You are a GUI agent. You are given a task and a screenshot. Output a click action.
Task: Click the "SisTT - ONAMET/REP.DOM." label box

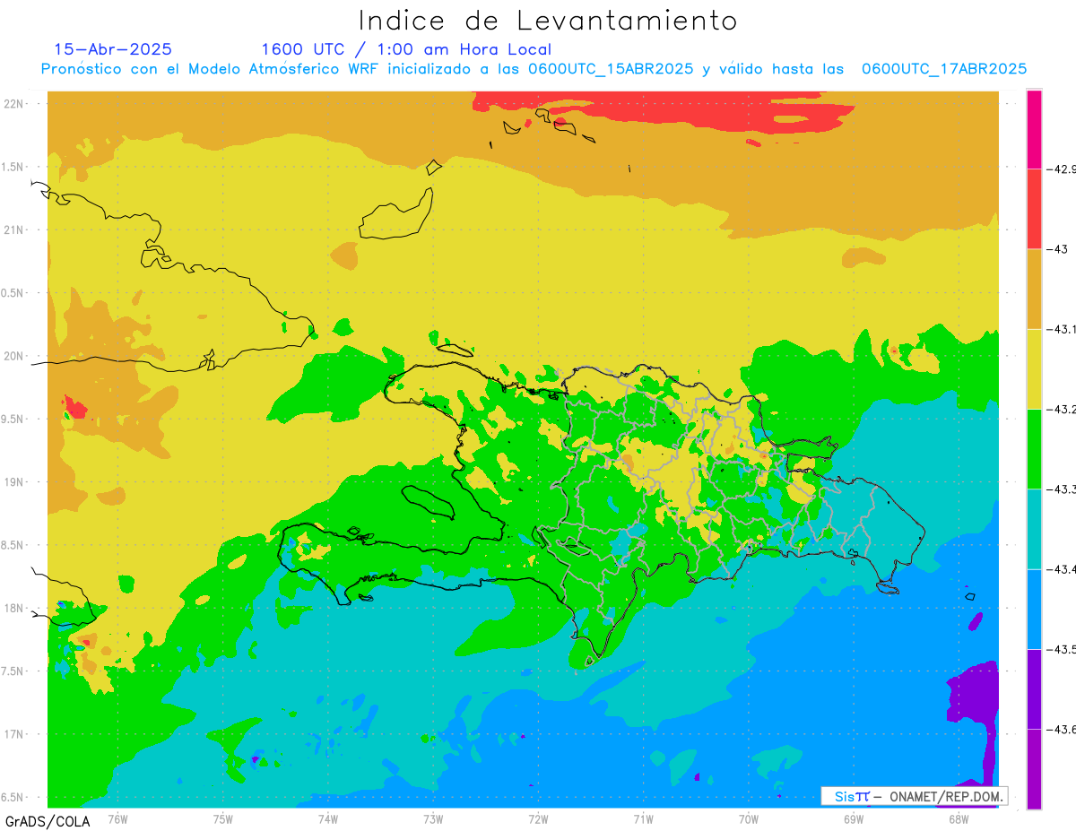coord(914,796)
